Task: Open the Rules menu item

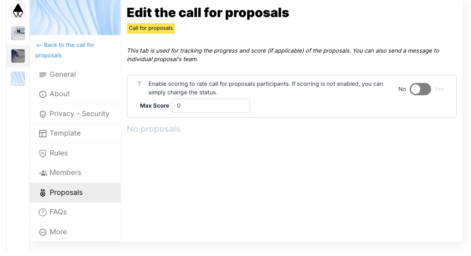Action: pyautogui.click(x=76, y=153)
